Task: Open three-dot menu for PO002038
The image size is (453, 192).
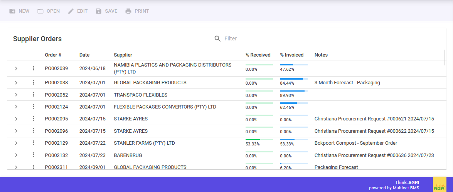Action: pos(34,82)
